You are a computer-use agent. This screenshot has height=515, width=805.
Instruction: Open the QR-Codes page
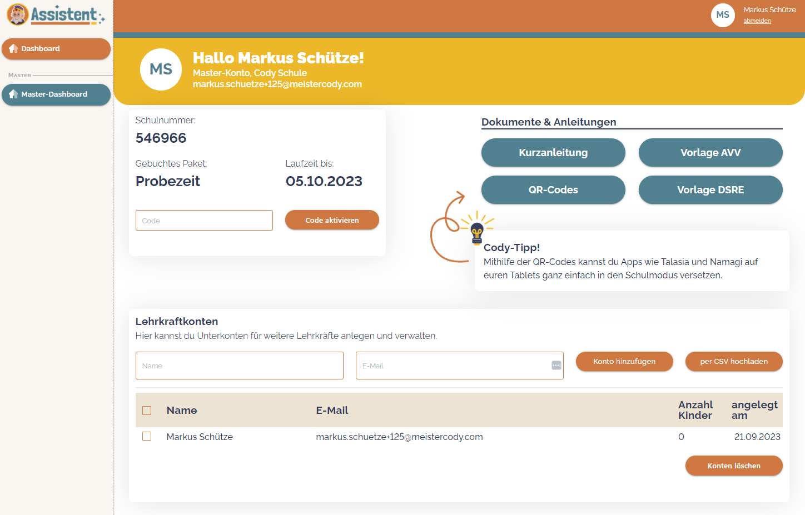point(553,189)
